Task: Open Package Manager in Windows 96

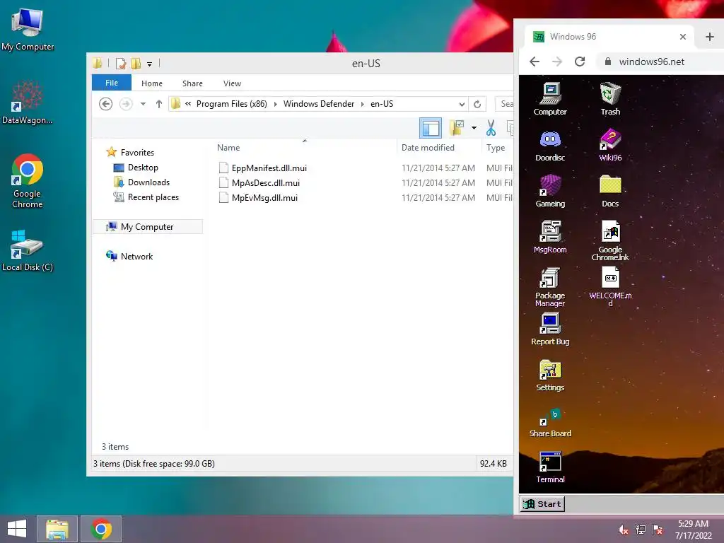Action: 550,287
